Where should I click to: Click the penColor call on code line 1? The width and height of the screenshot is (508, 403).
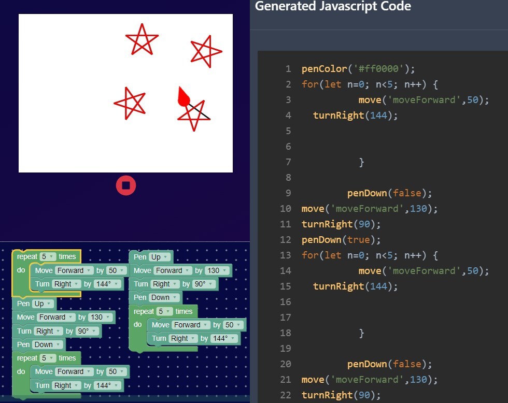(322, 69)
